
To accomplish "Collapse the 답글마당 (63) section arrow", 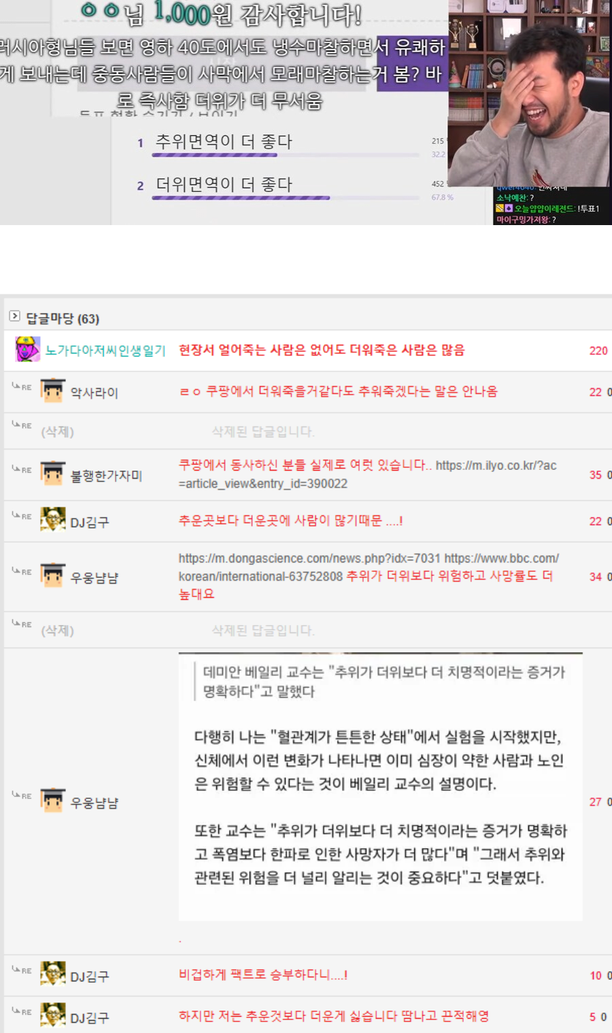I will 14,316.
